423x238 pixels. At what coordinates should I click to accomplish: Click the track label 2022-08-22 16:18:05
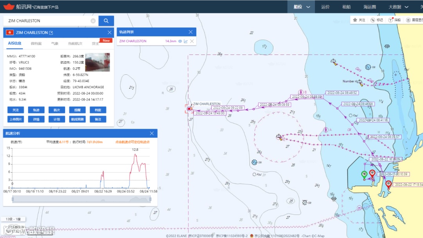385,159
